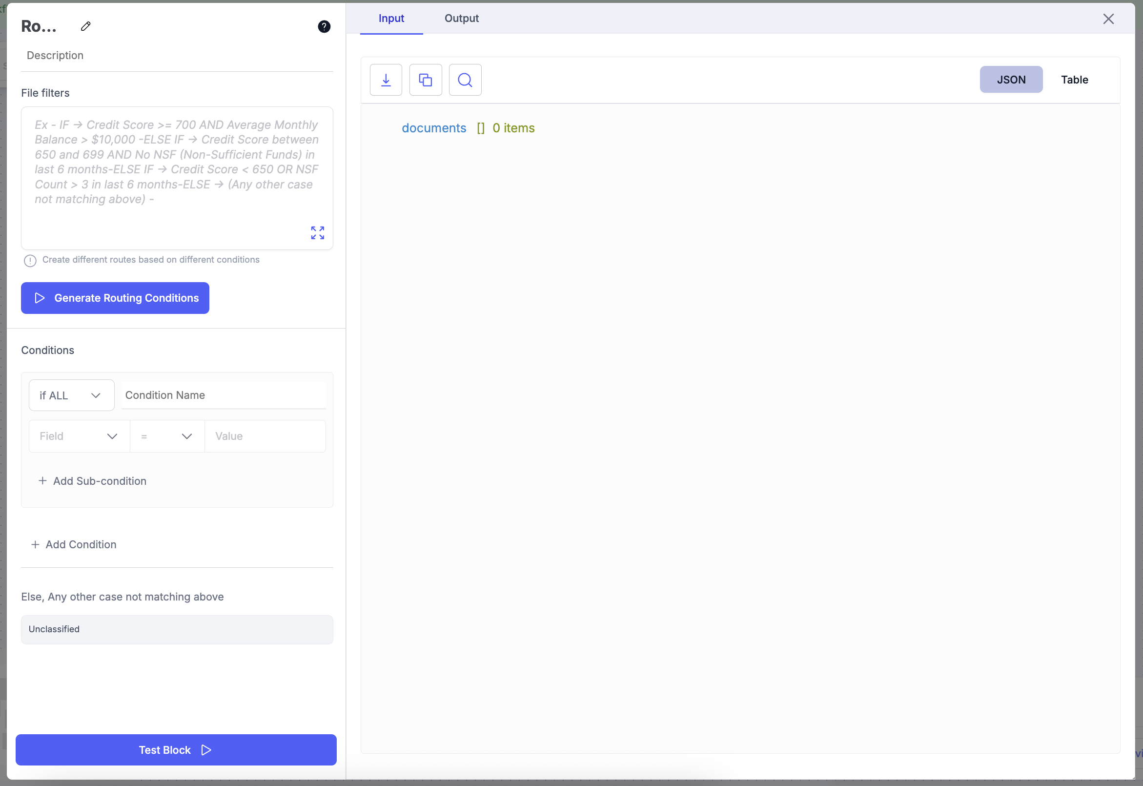Open the Field dropdown

click(x=79, y=436)
